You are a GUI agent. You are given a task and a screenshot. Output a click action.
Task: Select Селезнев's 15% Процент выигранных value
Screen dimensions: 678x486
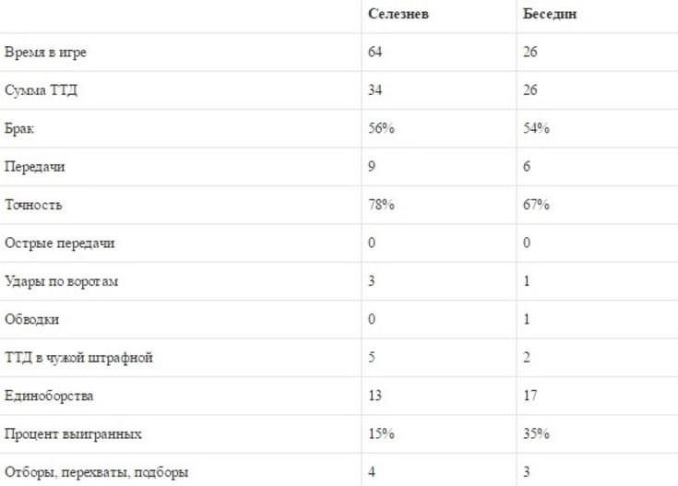(x=381, y=434)
